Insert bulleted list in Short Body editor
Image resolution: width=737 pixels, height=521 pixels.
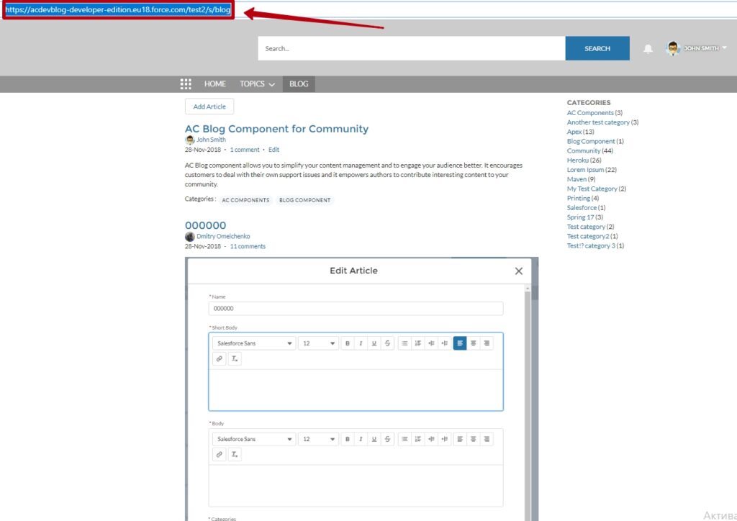(404, 343)
